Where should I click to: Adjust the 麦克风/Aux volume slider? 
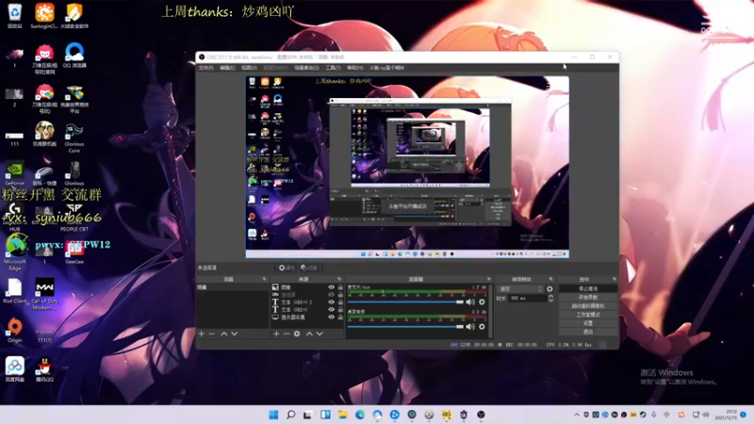(x=405, y=302)
